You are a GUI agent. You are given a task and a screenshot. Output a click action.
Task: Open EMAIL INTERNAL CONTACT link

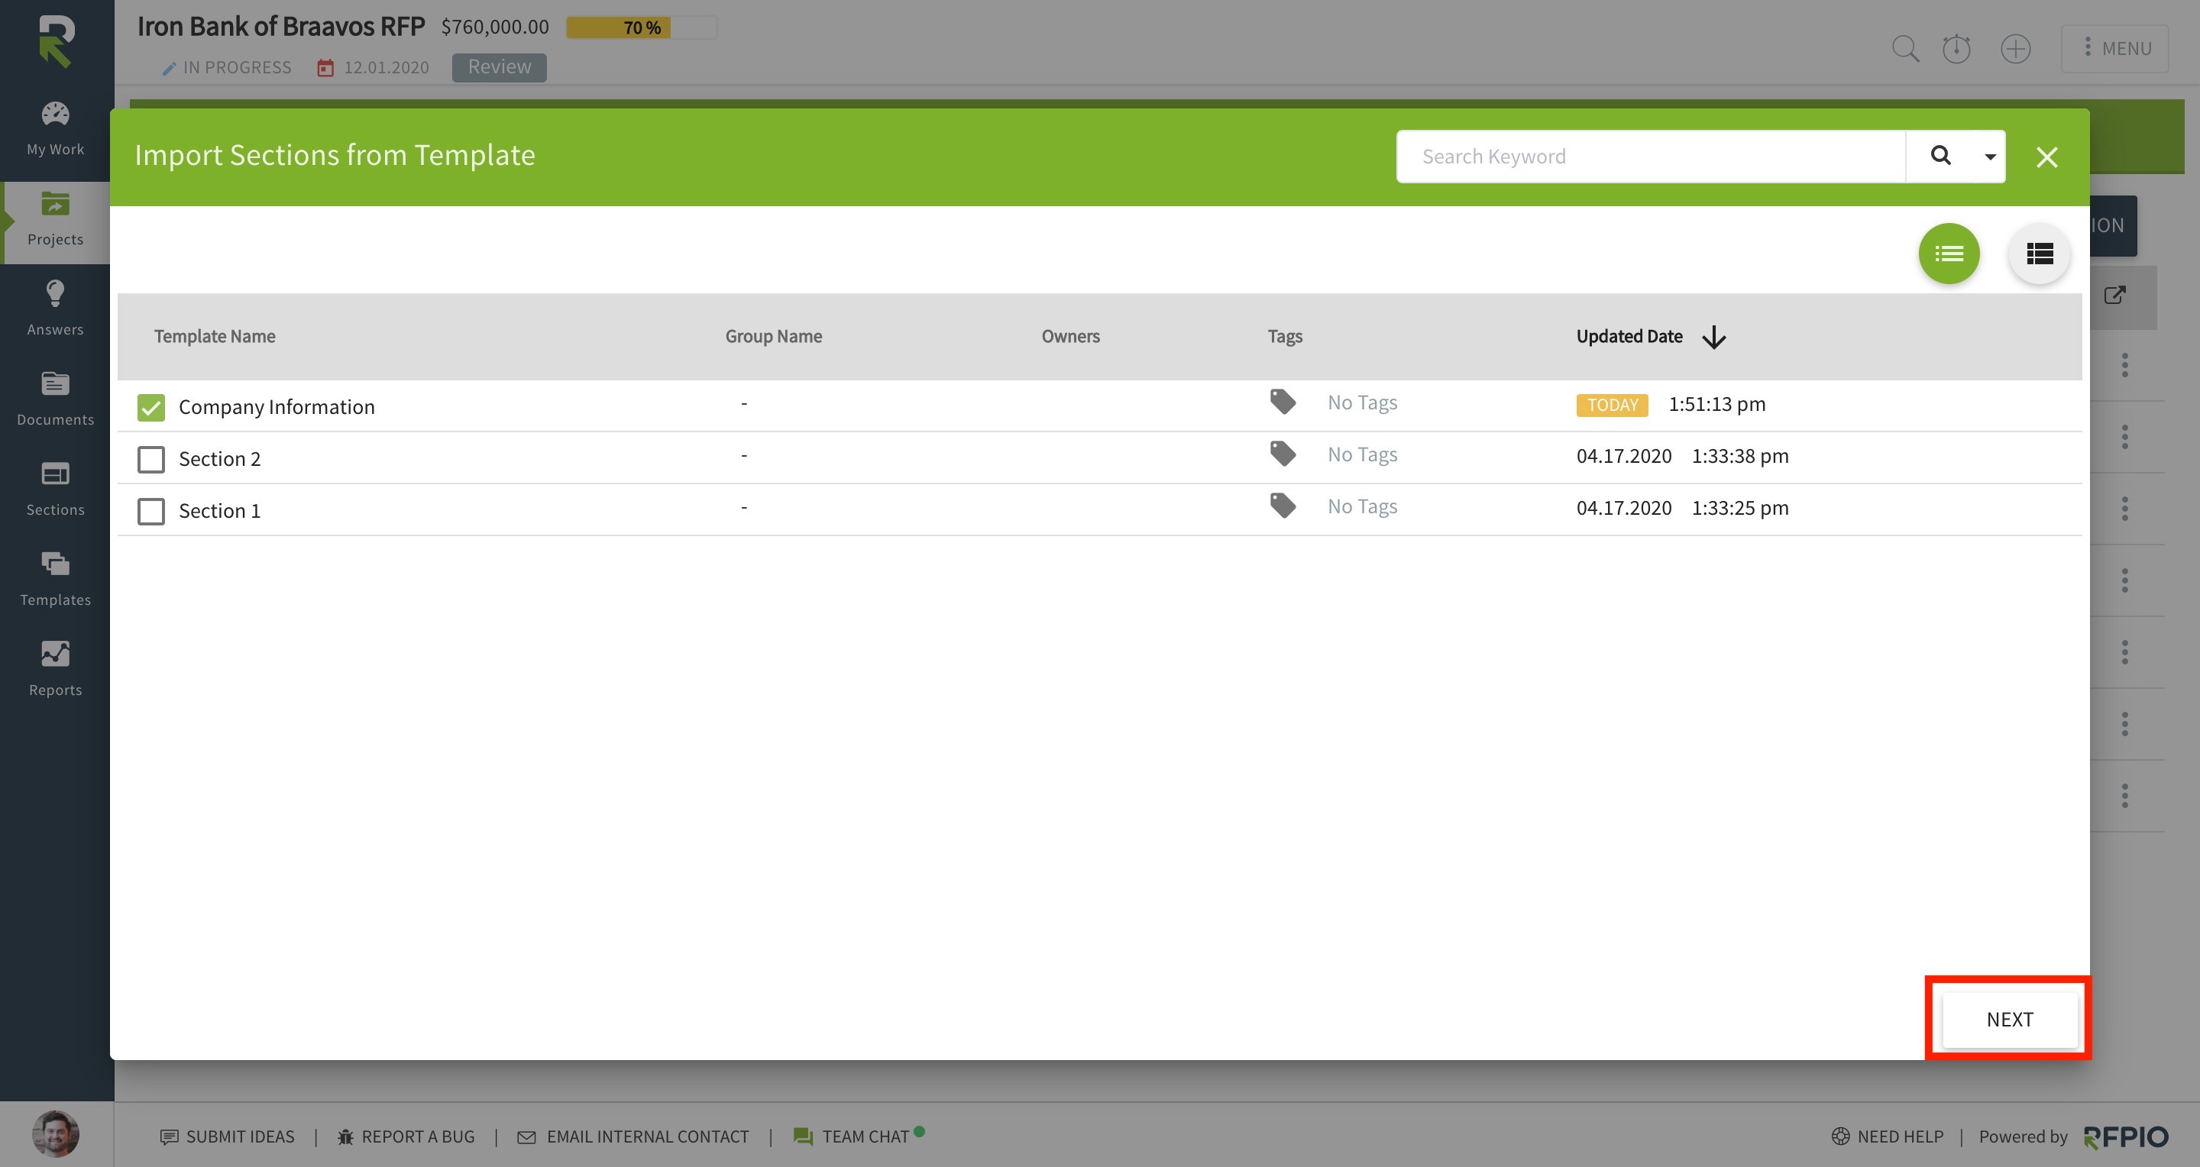pos(634,1136)
